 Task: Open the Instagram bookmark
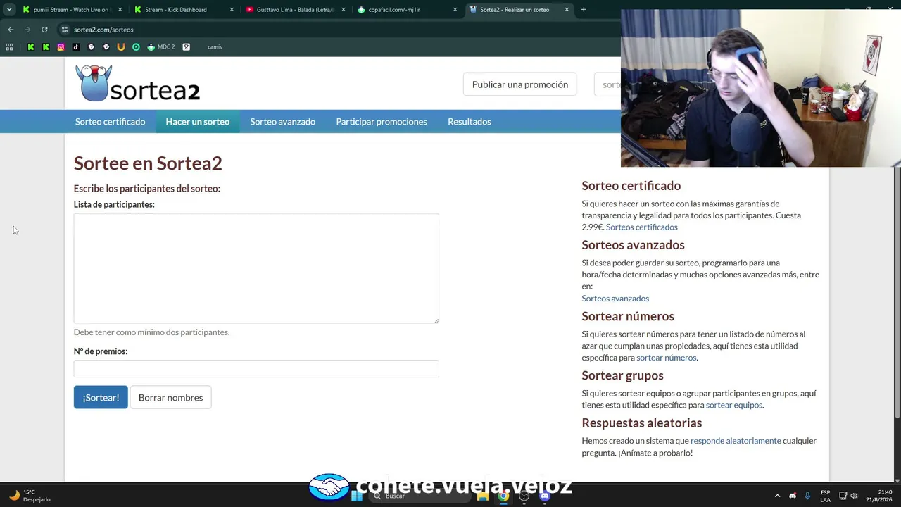[x=61, y=47]
